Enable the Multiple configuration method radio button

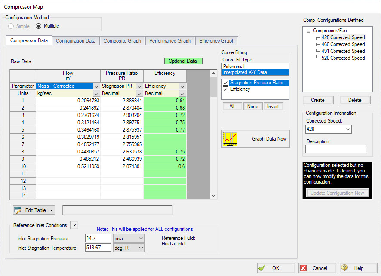point(37,26)
